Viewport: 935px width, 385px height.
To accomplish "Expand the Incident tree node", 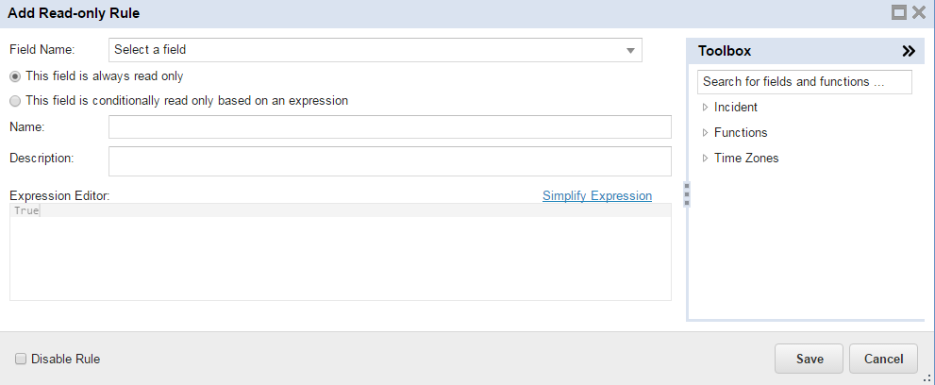I will [x=706, y=108].
